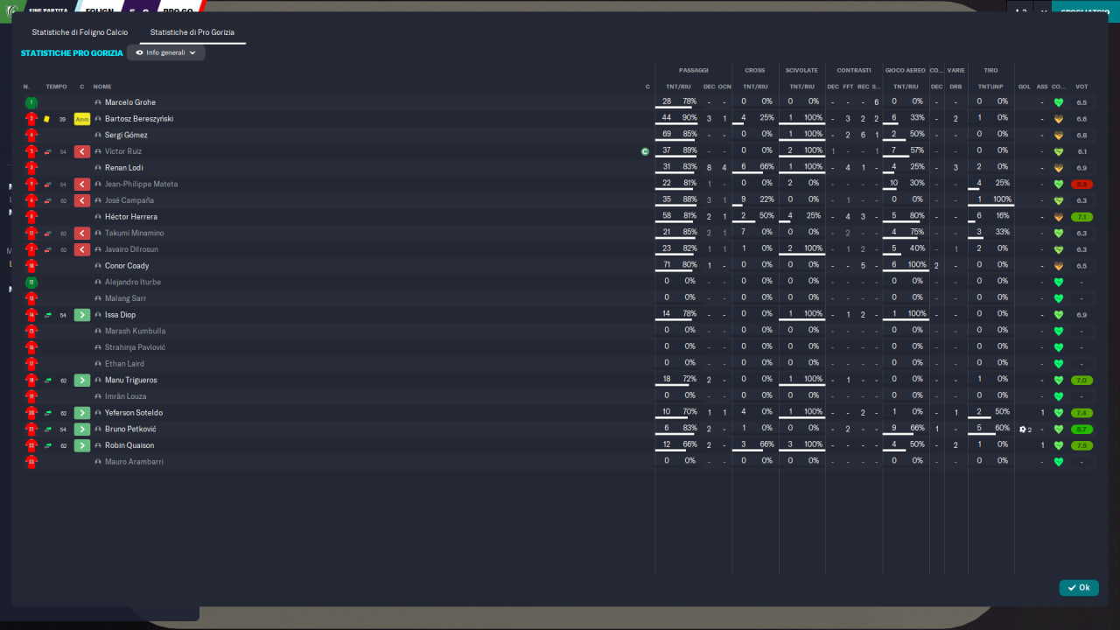Screen dimensions: 1120x630
Task: Click Marcelo Grohe's green goalkeeper shirt icon
Action: 31,102
